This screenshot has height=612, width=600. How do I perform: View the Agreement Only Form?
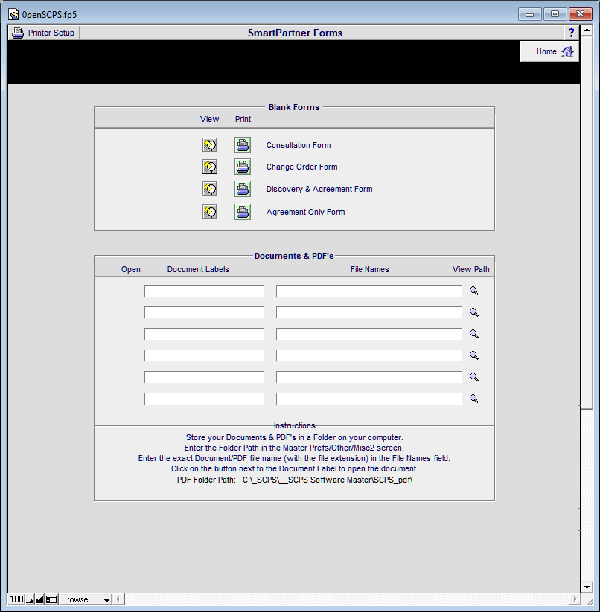point(210,212)
